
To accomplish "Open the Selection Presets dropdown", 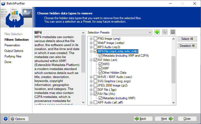I will [132, 32].
